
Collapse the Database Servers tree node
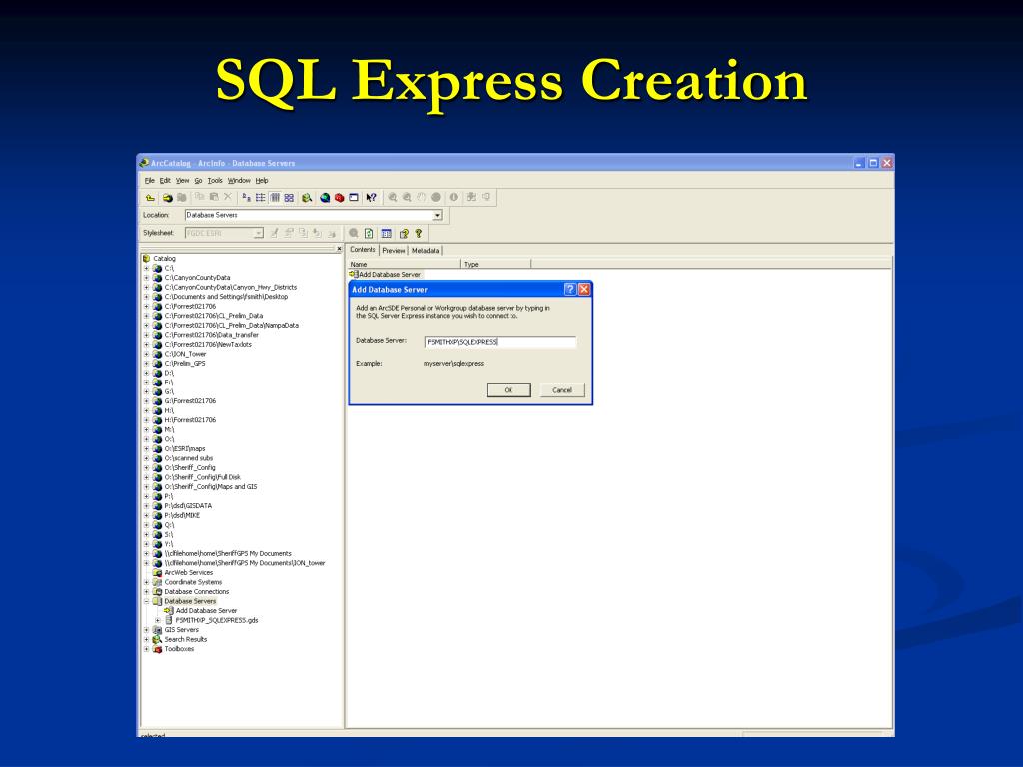[x=146, y=601]
